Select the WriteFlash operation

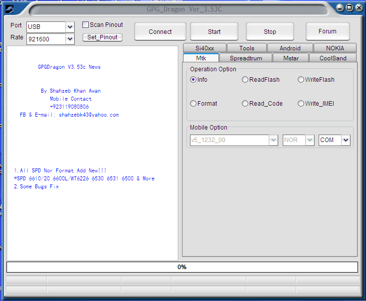point(301,80)
